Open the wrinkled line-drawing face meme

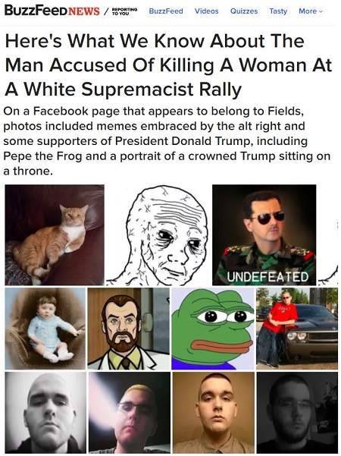pyautogui.click(x=158, y=234)
